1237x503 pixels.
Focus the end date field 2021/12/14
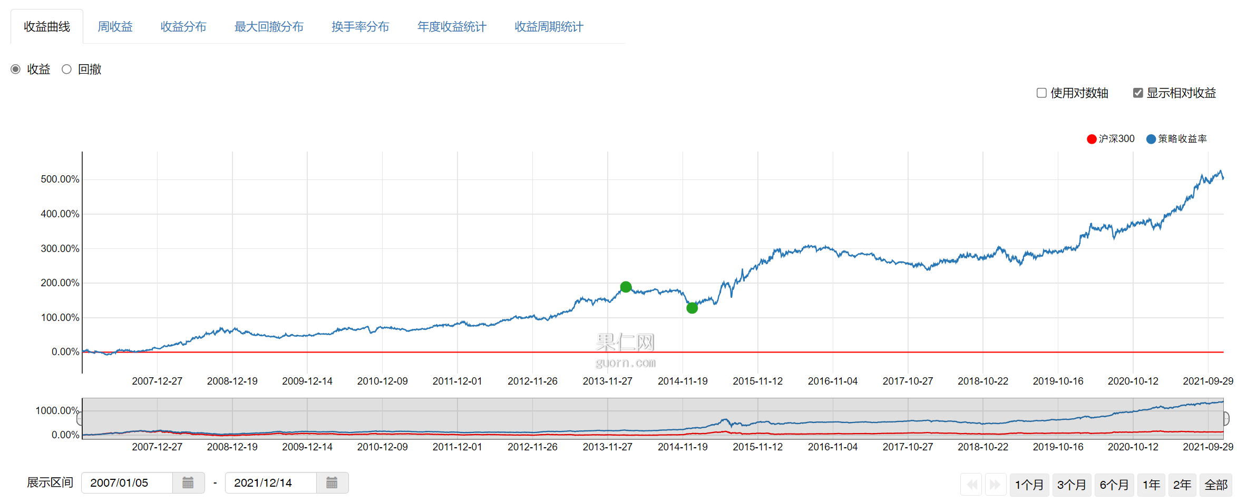point(271,483)
